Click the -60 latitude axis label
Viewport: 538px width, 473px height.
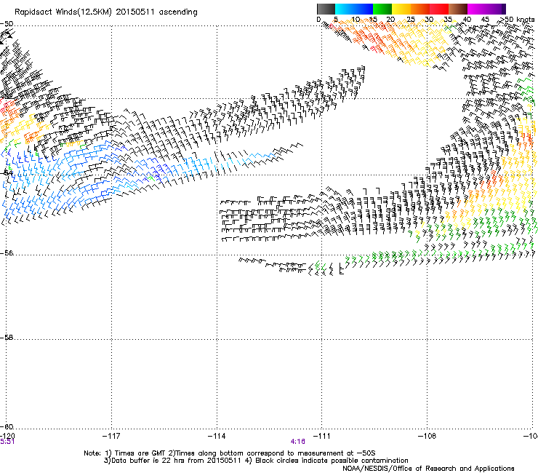(x=7, y=426)
